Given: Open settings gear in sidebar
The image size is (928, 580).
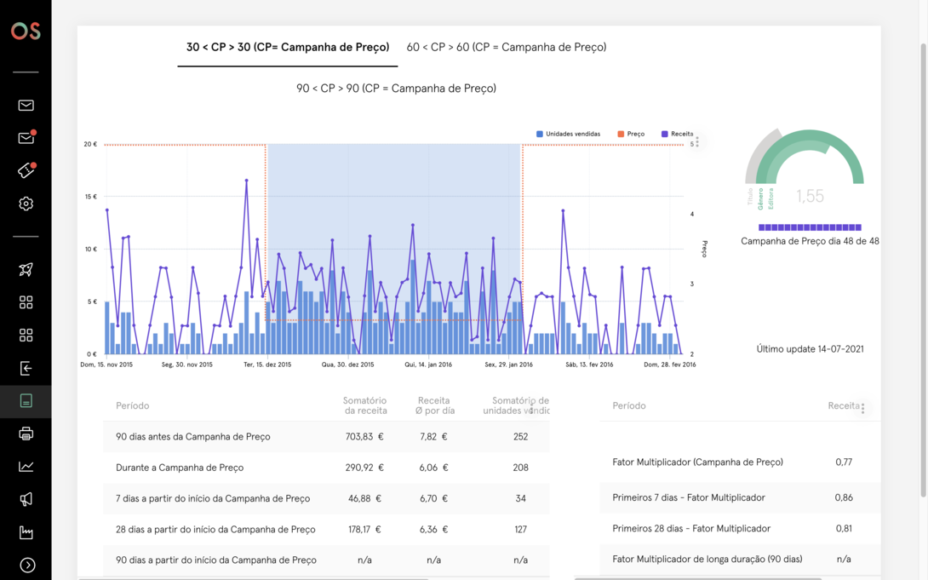Looking at the screenshot, I should tap(26, 204).
